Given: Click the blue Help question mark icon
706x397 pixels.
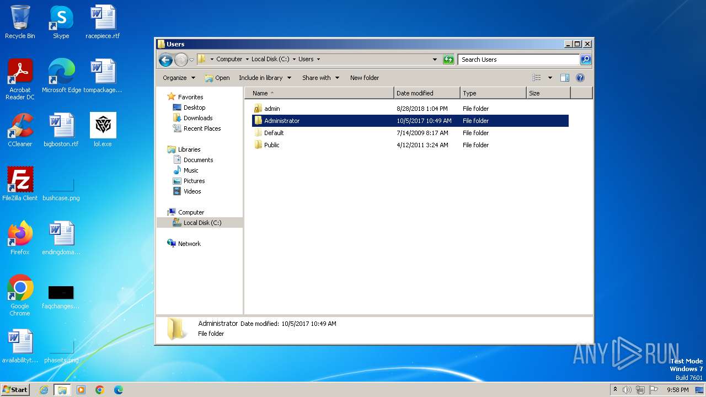Looking at the screenshot, I should (580, 78).
